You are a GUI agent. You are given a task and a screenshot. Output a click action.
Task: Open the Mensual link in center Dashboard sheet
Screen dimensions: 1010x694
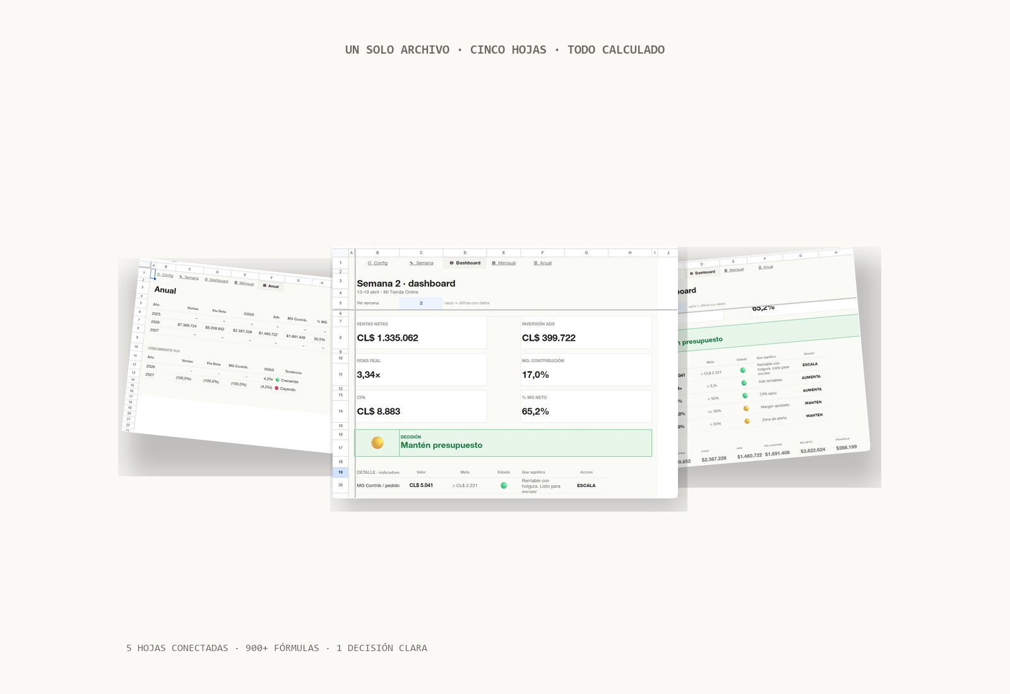(504, 263)
